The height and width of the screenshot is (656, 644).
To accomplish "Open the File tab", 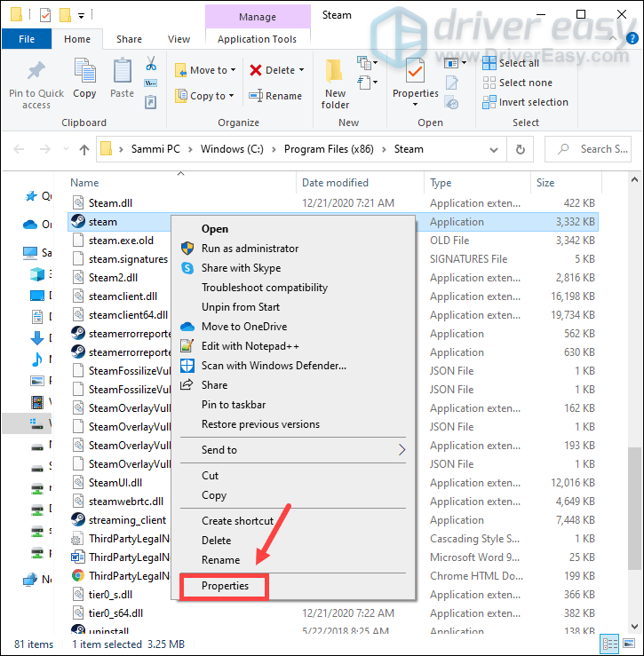I will 27,39.
